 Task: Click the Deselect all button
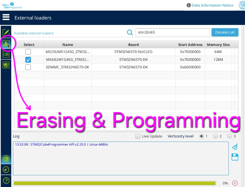pos(225,32)
